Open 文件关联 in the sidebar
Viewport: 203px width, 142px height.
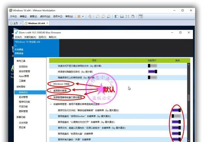point(23,123)
